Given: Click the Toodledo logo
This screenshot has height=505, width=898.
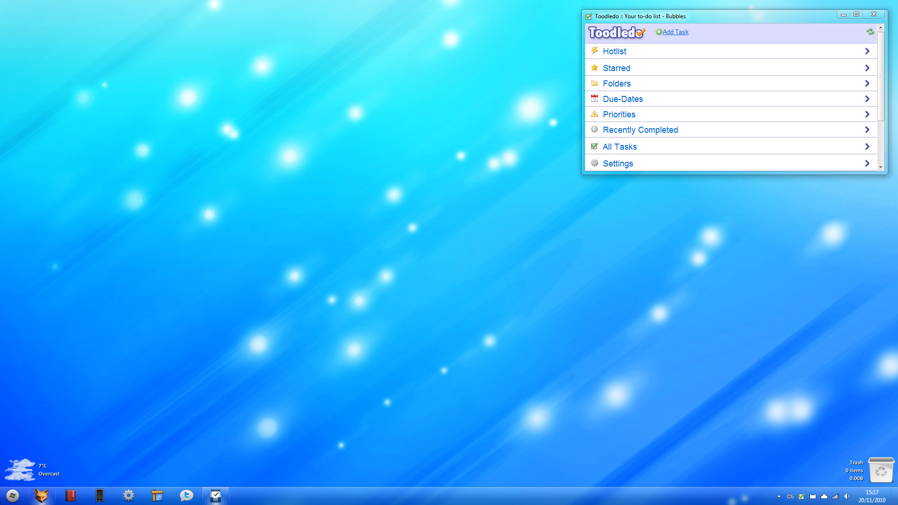Looking at the screenshot, I should point(616,32).
